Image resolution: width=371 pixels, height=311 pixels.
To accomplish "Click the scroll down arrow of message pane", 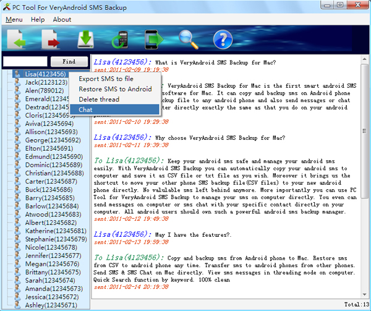I will click(364, 294).
